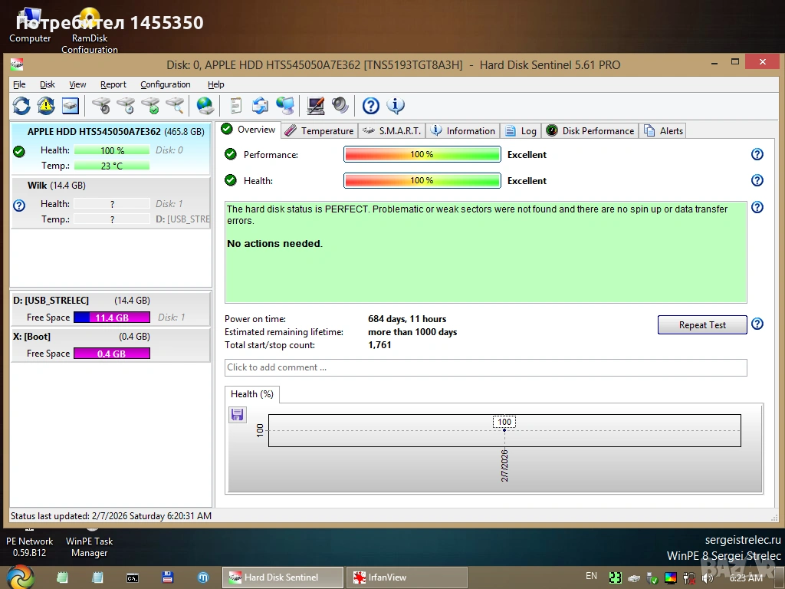The height and width of the screenshot is (589, 785).
Task: Click the speaker sound toolbar icon
Action: coord(340,106)
